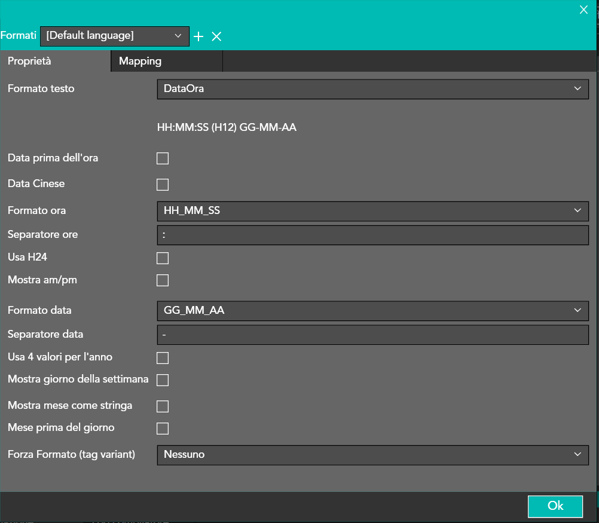Open the Forza Formato Nessuno dropdown
599x523 pixels.
(x=373, y=455)
